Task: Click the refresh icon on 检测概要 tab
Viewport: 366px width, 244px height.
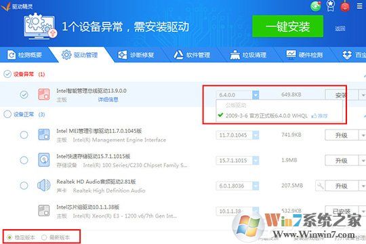Action: [x=12, y=55]
